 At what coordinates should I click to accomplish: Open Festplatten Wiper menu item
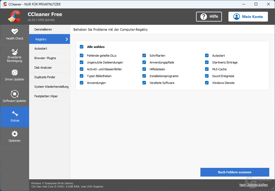click(x=50, y=96)
